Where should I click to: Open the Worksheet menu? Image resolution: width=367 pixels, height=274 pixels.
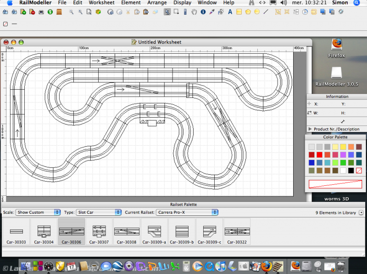[x=101, y=3]
